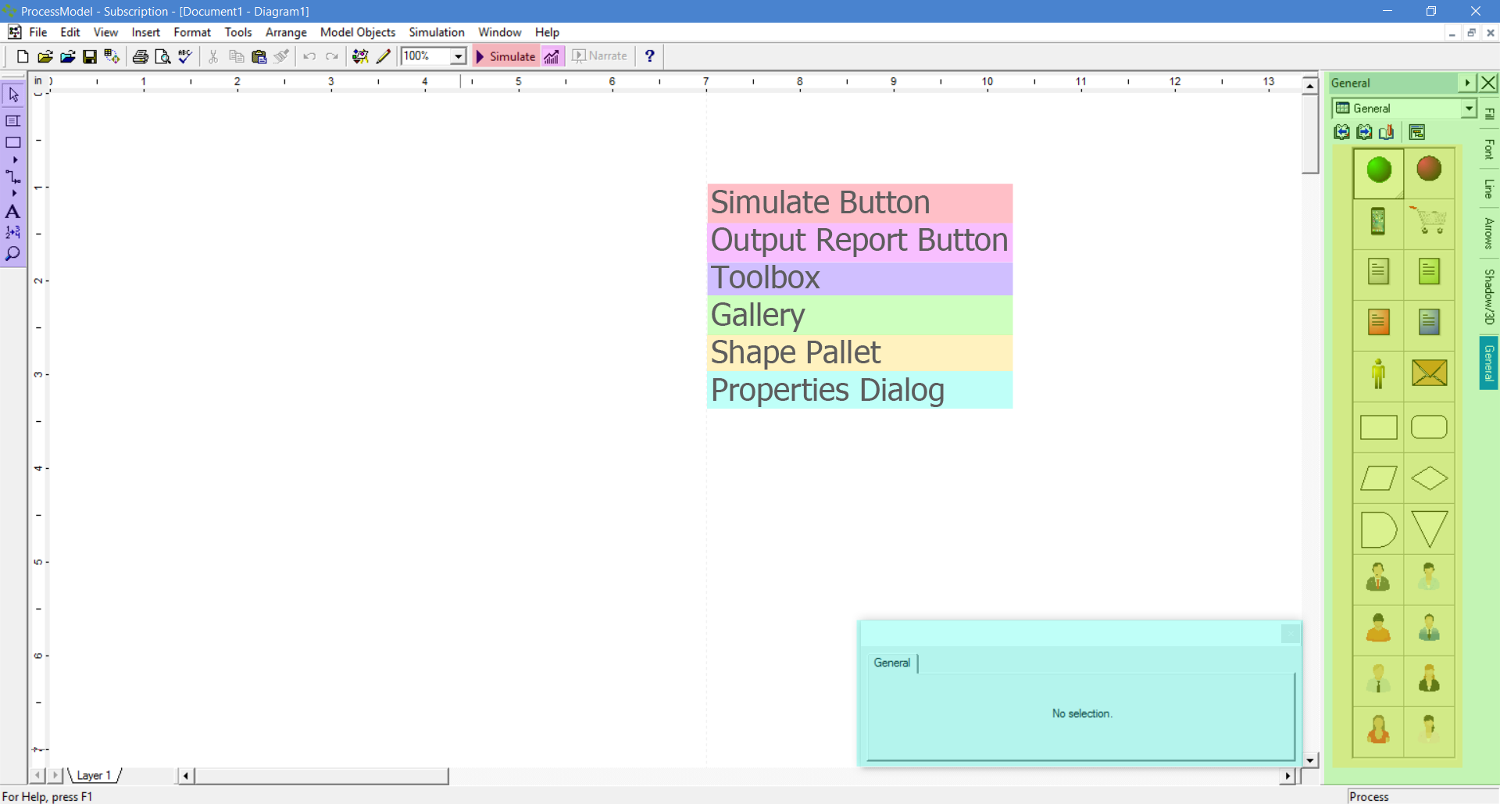Click the blue question mark Help icon
The width and height of the screenshot is (1500, 804).
[649, 56]
